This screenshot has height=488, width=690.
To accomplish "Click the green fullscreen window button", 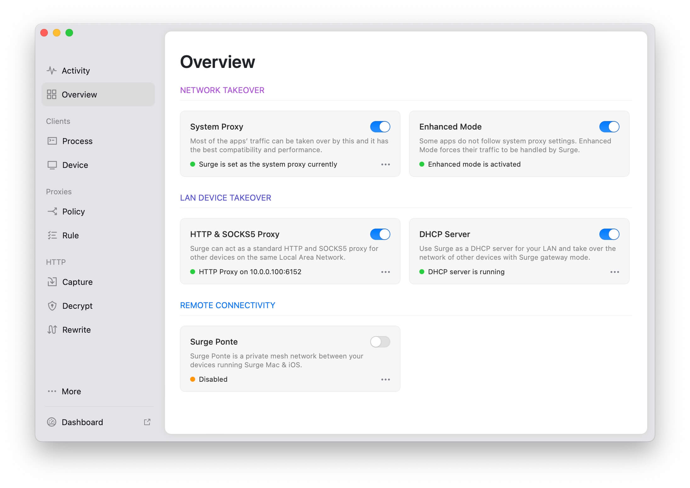I will pos(69,33).
